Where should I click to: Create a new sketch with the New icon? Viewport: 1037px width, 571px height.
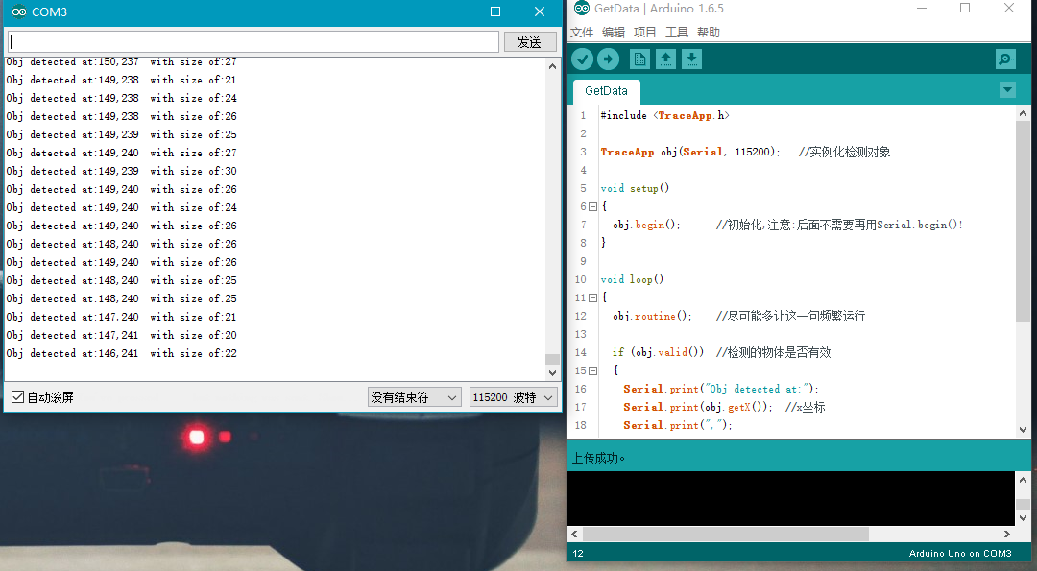point(639,59)
